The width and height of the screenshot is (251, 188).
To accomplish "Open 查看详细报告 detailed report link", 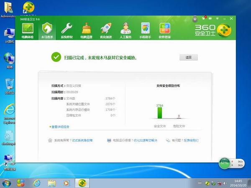I will (60, 127).
